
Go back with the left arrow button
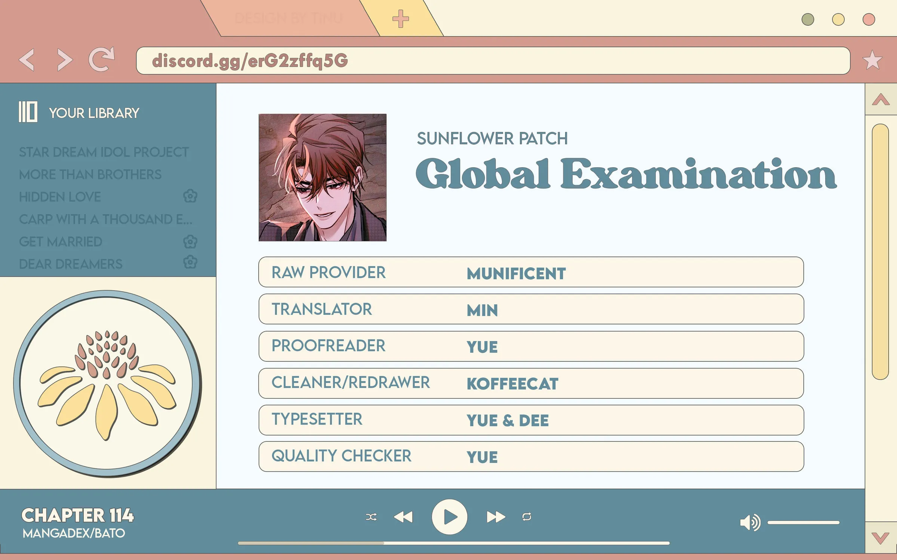[27, 60]
